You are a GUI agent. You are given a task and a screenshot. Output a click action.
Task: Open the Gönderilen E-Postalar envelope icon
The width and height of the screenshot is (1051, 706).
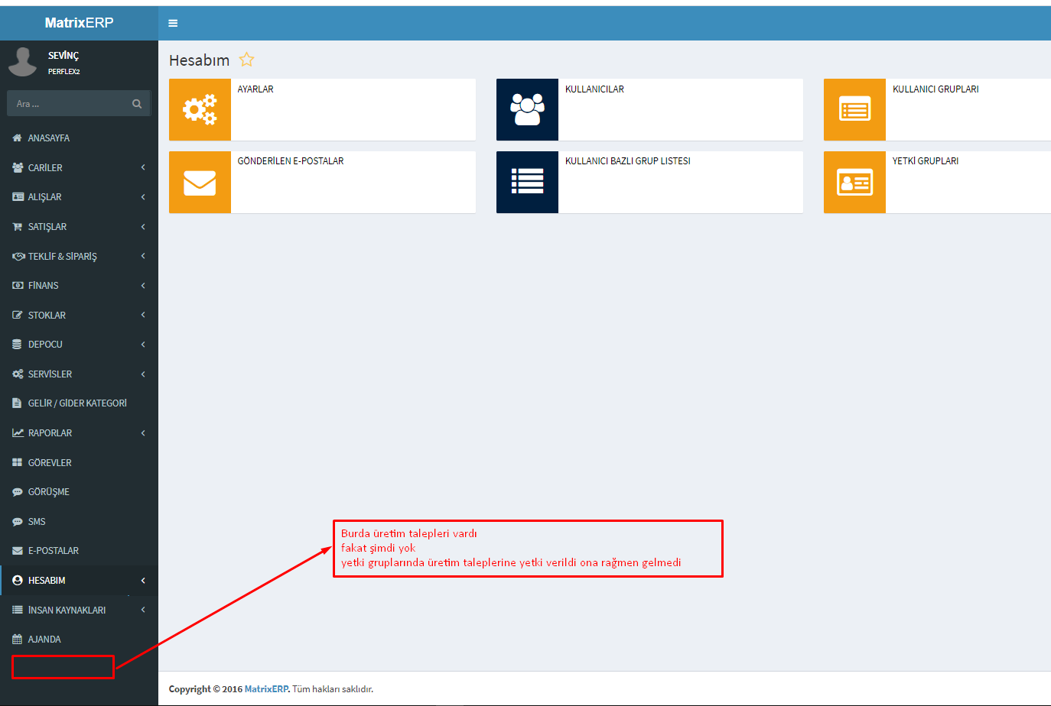[200, 182]
